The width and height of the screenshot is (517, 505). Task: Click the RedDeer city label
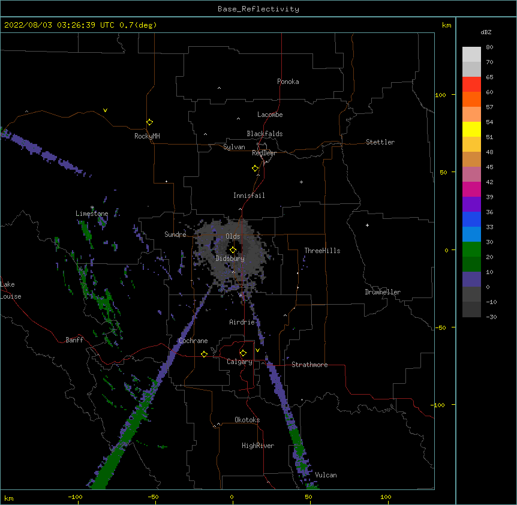point(264,153)
